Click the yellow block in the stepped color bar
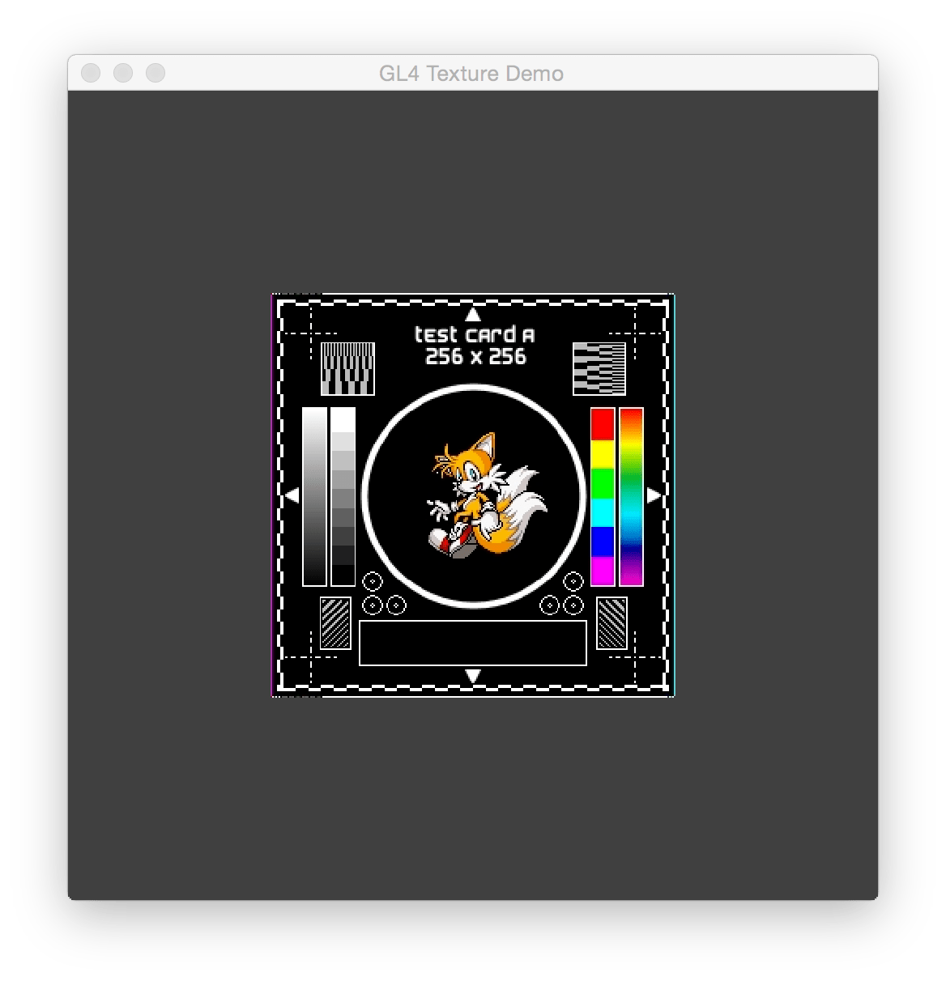 pyautogui.click(x=603, y=455)
